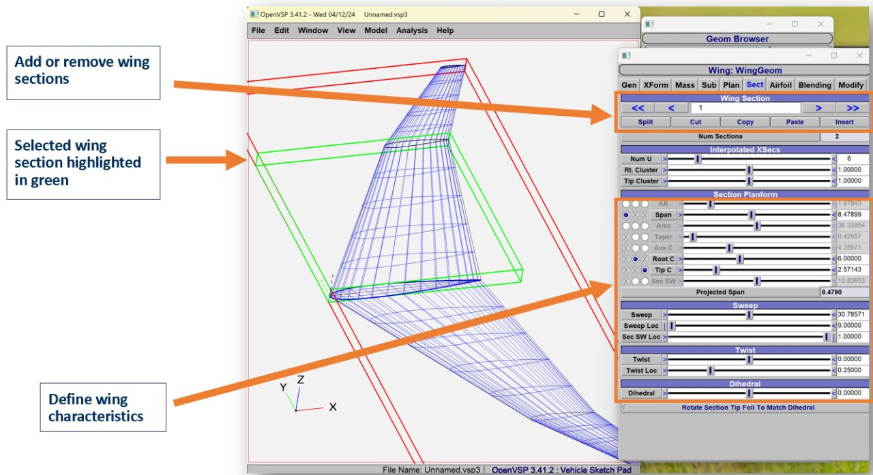The width and height of the screenshot is (873, 475).
Task: Advance to next wing section with > button
Action: tap(818, 108)
